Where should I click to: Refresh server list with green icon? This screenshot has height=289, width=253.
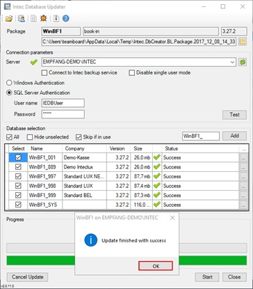coord(243,62)
